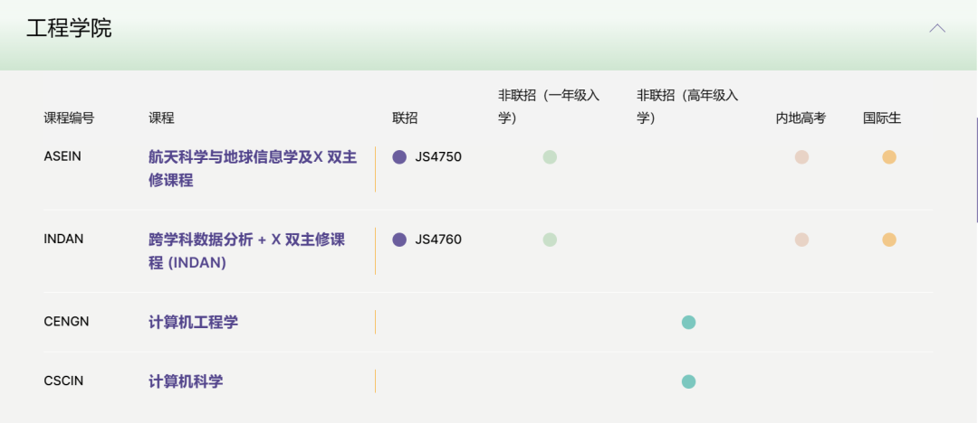
Task: Open the 计算机工程学 course link
Action: pos(194,322)
